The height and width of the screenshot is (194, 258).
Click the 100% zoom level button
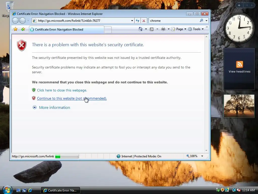(192, 156)
